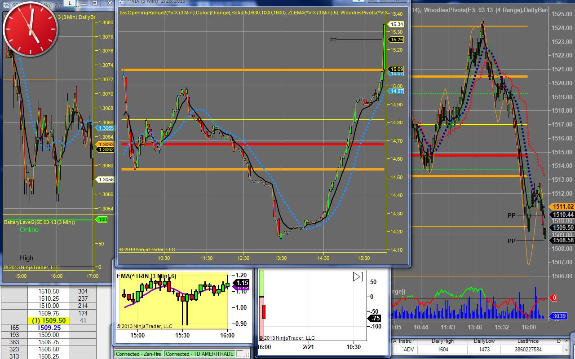This screenshot has height=359, width=575.
Task: Click the NinjaTrader icon in 6E chart title
Action: (5, 4)
